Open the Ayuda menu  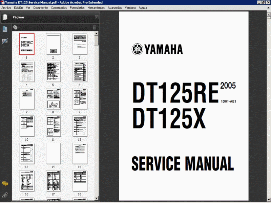click(143, 8)
